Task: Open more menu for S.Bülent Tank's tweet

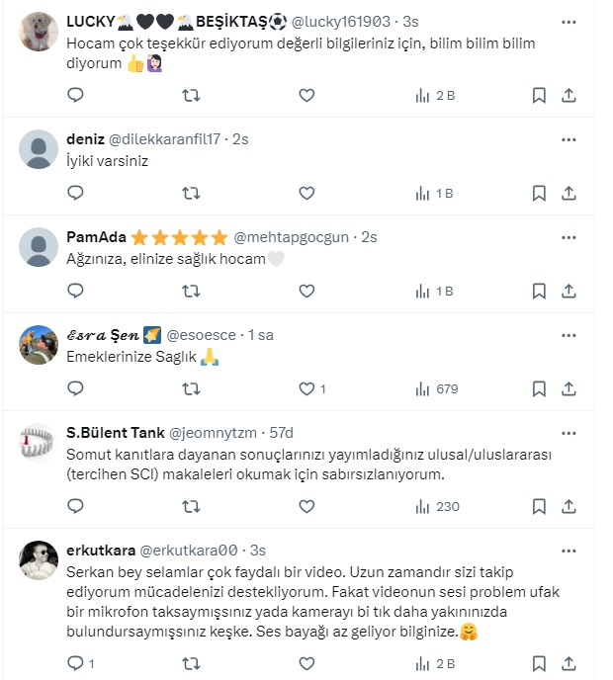Action: pyautogui.click(x=569, y=433)
